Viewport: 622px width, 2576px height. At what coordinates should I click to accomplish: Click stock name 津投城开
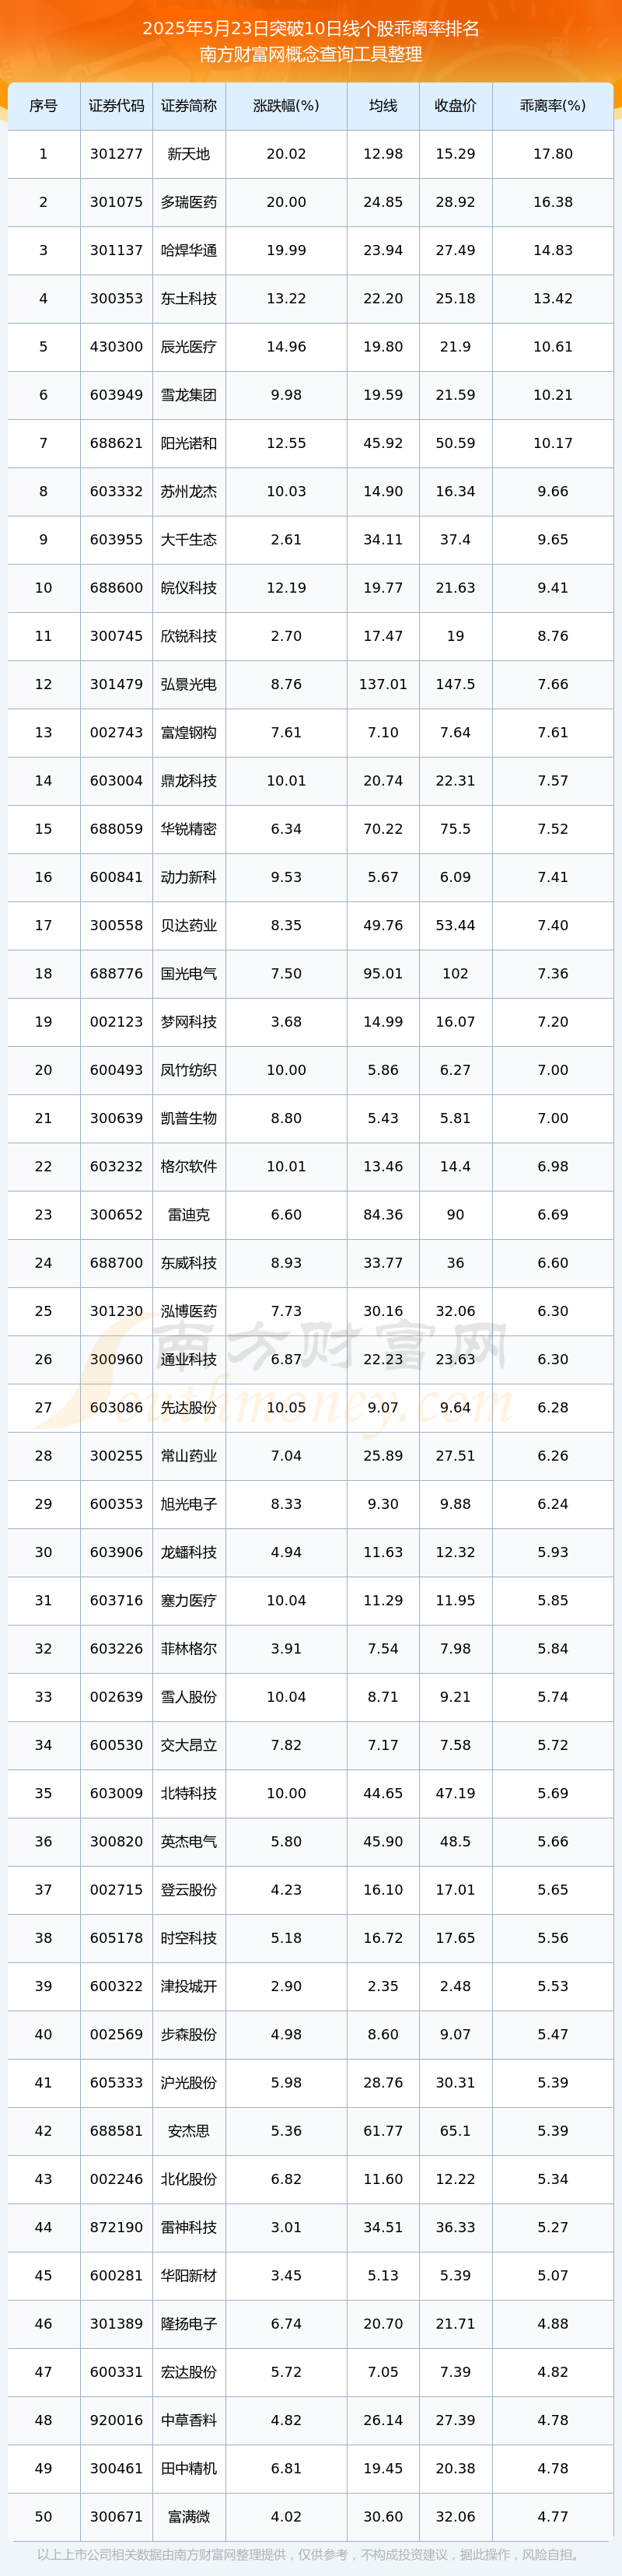click(x=189, y=1986)
